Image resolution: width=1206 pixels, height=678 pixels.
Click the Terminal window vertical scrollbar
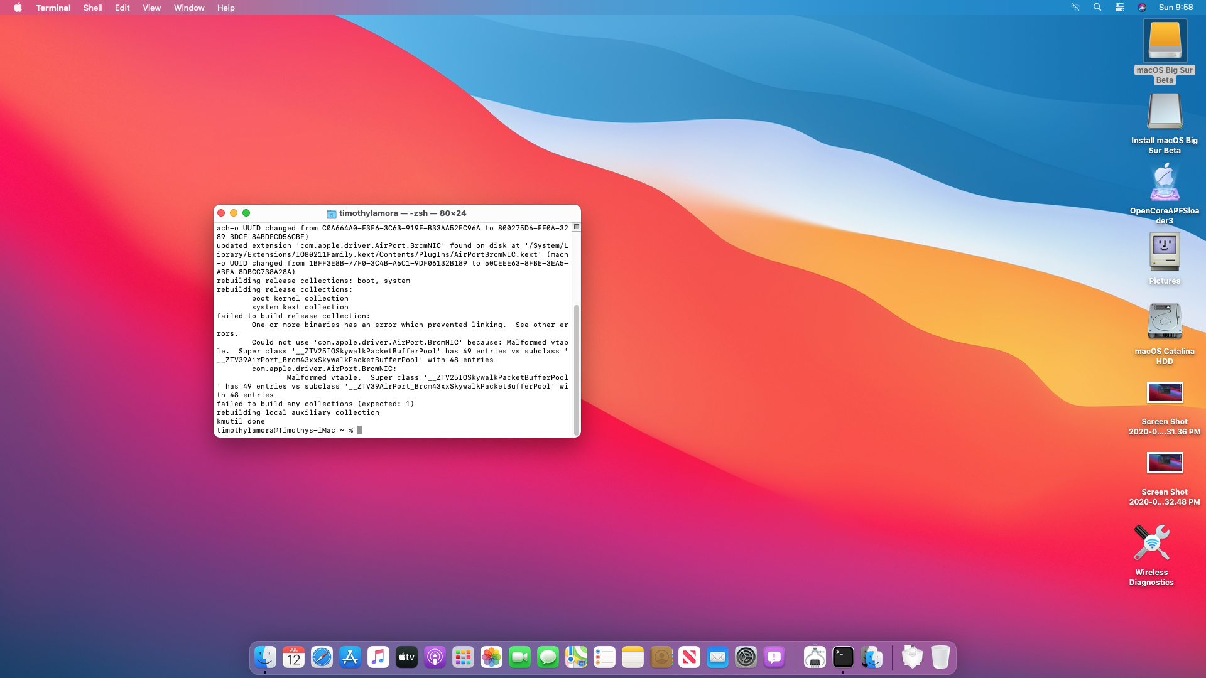point(576,370)
